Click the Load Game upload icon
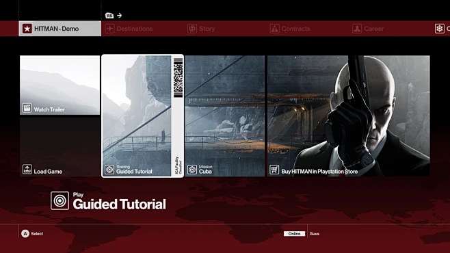 click(27, 169)
